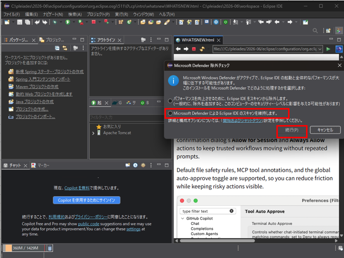Click the browser Back arrow in WHATISNEW editor
Image resolution: width=344 pixels, height=258 pixels.
coord(178,49)
